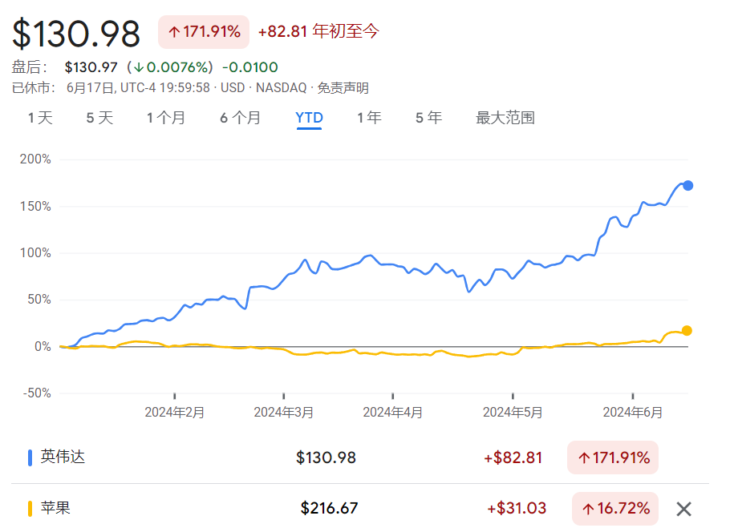Select the 1天 time range tab

pos(40,118)
